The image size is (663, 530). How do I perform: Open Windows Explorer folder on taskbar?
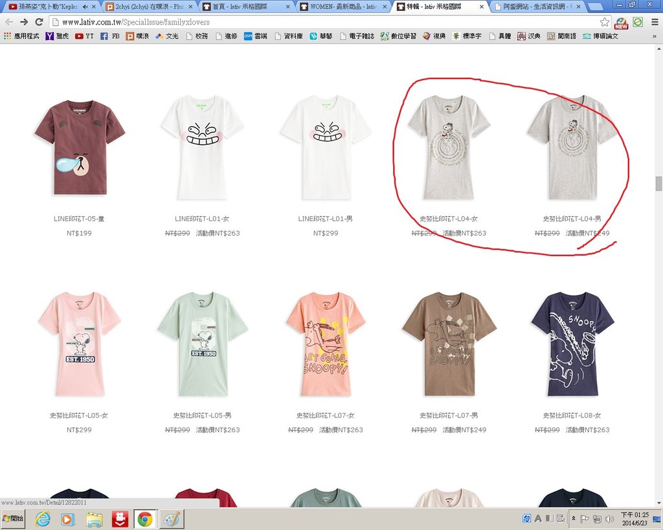[94, 519]
